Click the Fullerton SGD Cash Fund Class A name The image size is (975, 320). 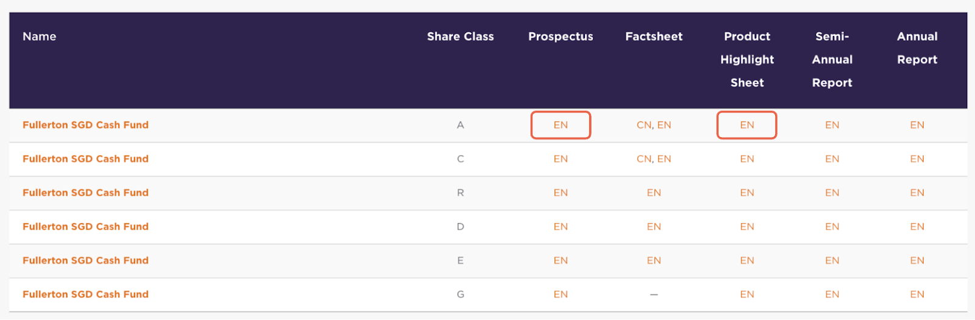(x=85, y=125)
